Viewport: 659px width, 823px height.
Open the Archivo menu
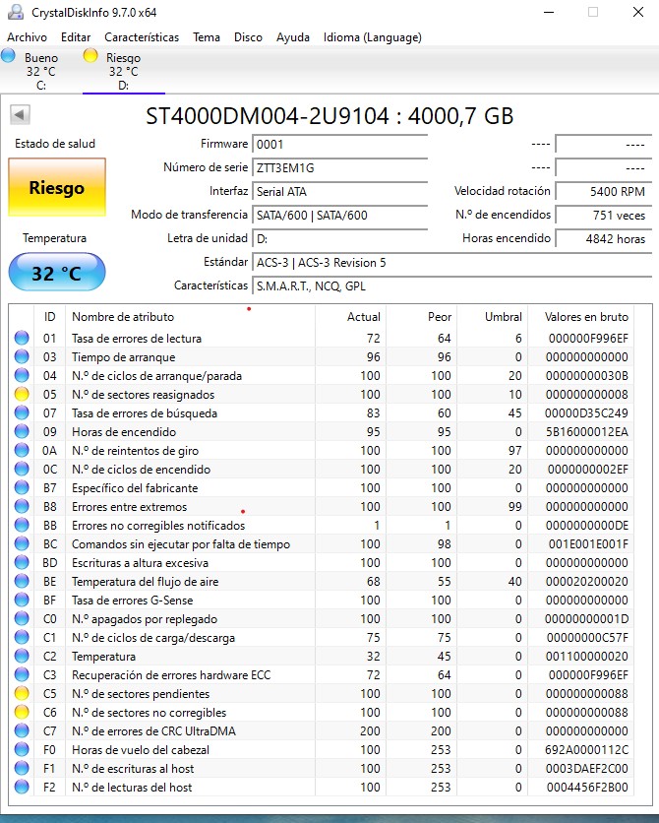(x=27, y=37)
